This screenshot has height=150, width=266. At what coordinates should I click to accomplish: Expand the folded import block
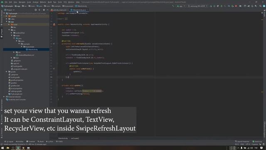(66, 19)
